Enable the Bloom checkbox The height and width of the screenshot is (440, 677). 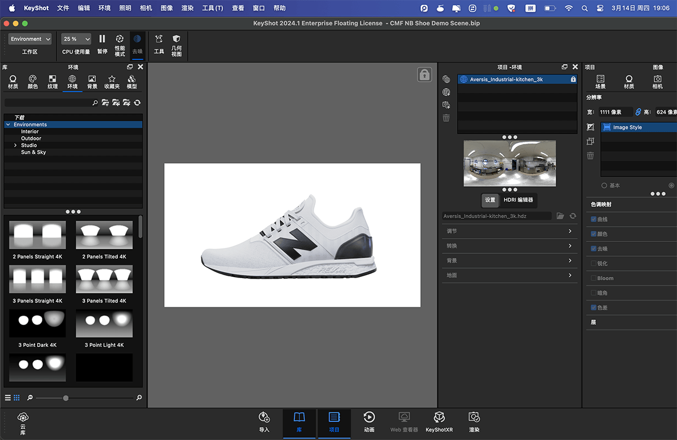[594, 278]
